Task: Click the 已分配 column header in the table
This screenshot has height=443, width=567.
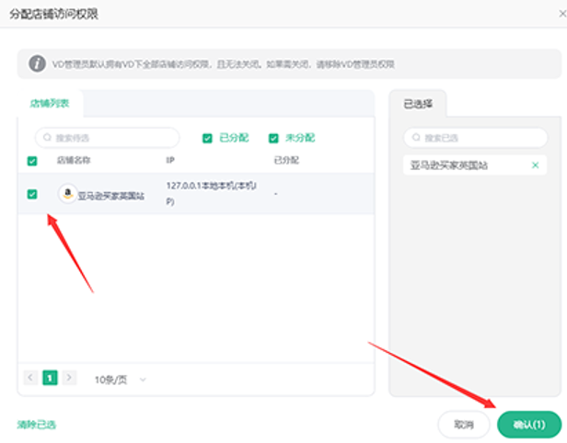Action: coord(286,160)
